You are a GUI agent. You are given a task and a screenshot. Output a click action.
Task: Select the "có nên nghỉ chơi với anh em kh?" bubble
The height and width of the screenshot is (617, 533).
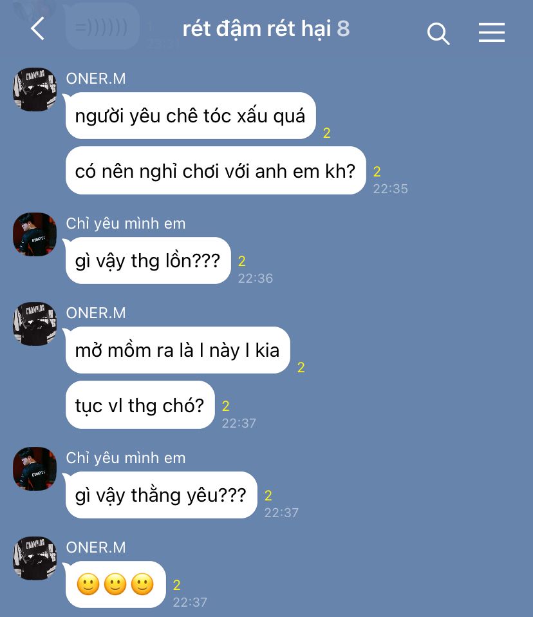click(216, 171)
